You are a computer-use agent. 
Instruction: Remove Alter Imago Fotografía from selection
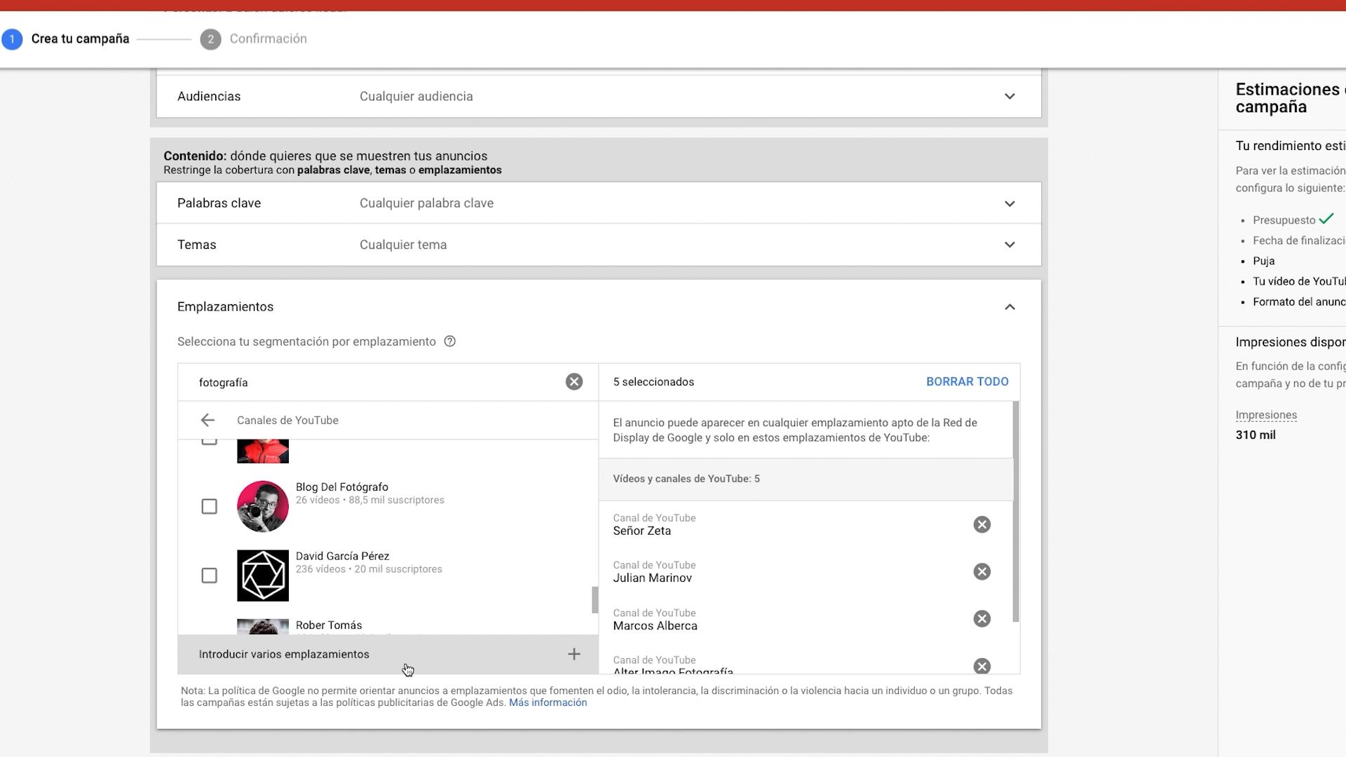click(x=982, y=666)
